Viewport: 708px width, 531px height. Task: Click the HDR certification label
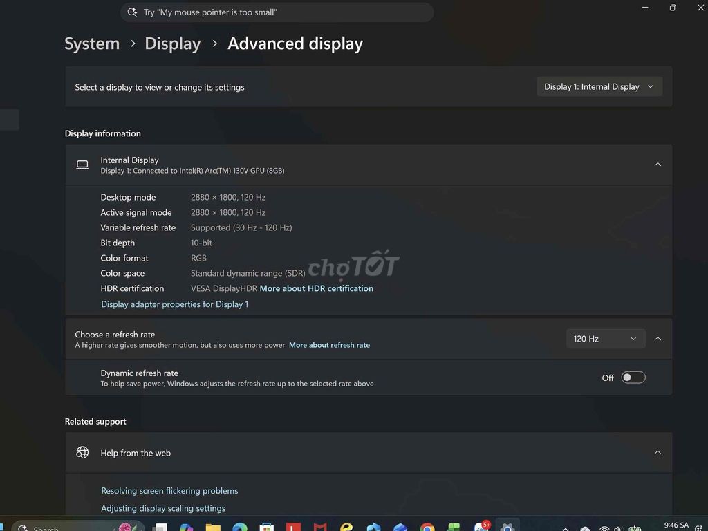[132, 288]
